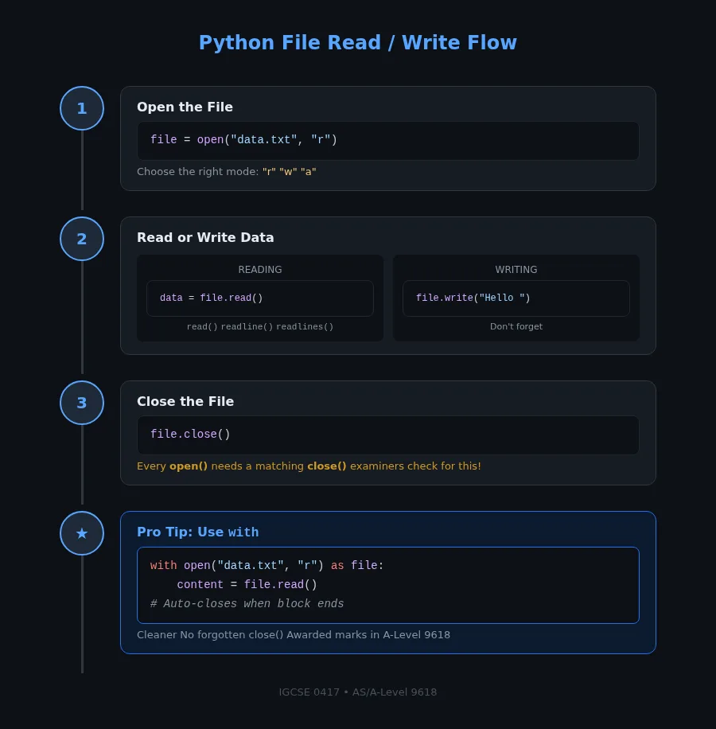The height and width of the screenshot is (729, 716).
Task: Click the "r" mode value
Action: 269,172
